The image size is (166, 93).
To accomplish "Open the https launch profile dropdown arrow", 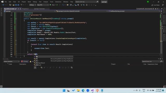I will tap(55, 5).
